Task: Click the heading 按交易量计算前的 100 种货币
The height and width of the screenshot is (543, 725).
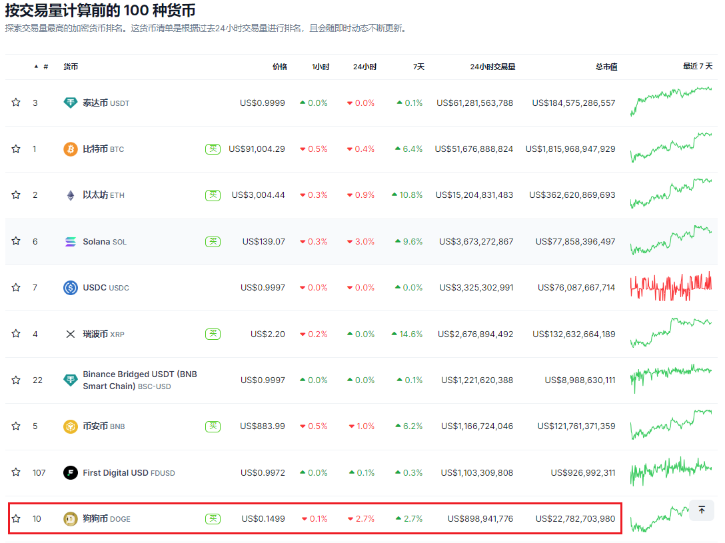Action: click(x=100, y=10)
